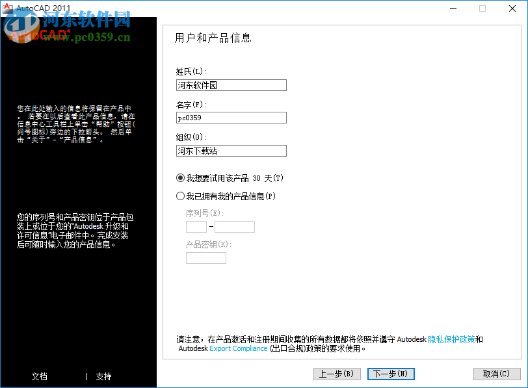Minimize the AutoCAD 2011 installer window
This screenshot has width=528, height=388.
[x=453, y=8]
